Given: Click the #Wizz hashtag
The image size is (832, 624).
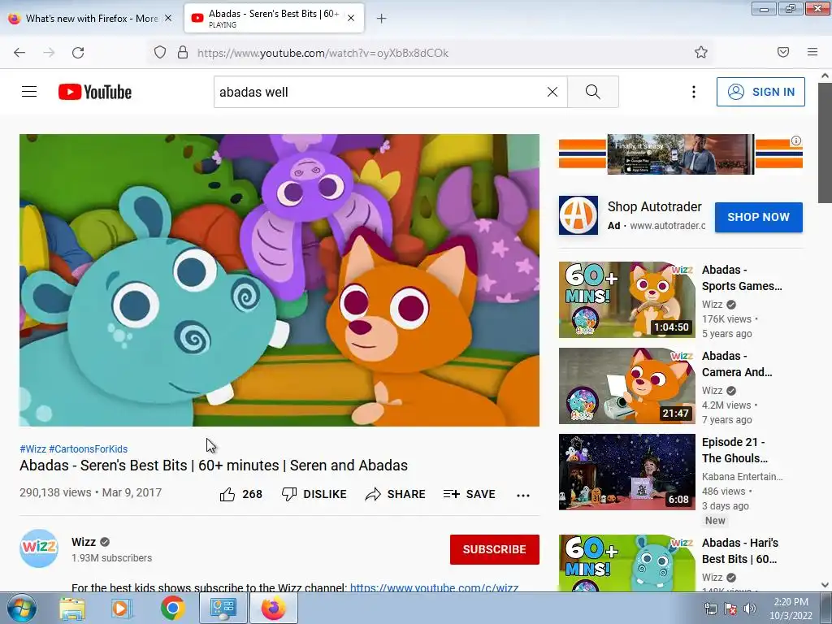Looking at the screenshot, I should 32,448.
